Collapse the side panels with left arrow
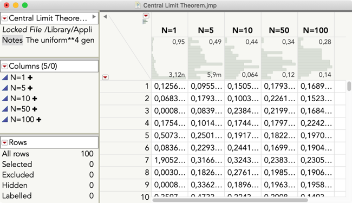This screenshot has height=203, width=352. pos(105,16)
